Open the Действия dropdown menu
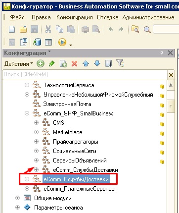This screenshot has height=213, width=179. (x=19, y=64)
